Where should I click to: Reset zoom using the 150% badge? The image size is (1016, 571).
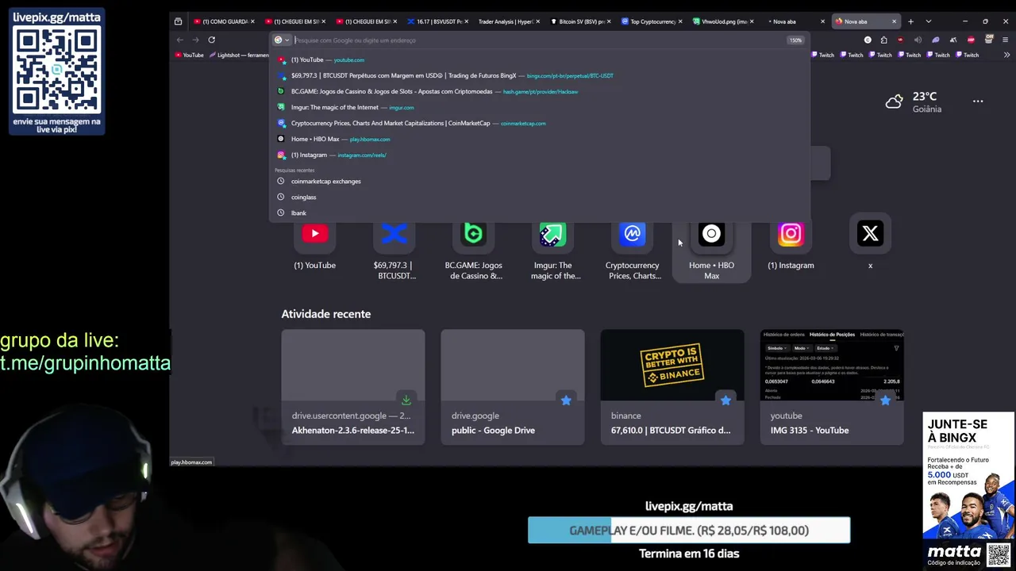point(795,40)
